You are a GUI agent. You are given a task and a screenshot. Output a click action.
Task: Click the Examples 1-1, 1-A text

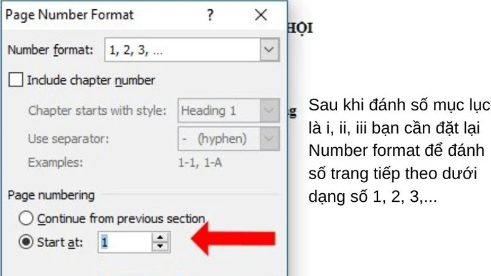[x=200, y=163]
